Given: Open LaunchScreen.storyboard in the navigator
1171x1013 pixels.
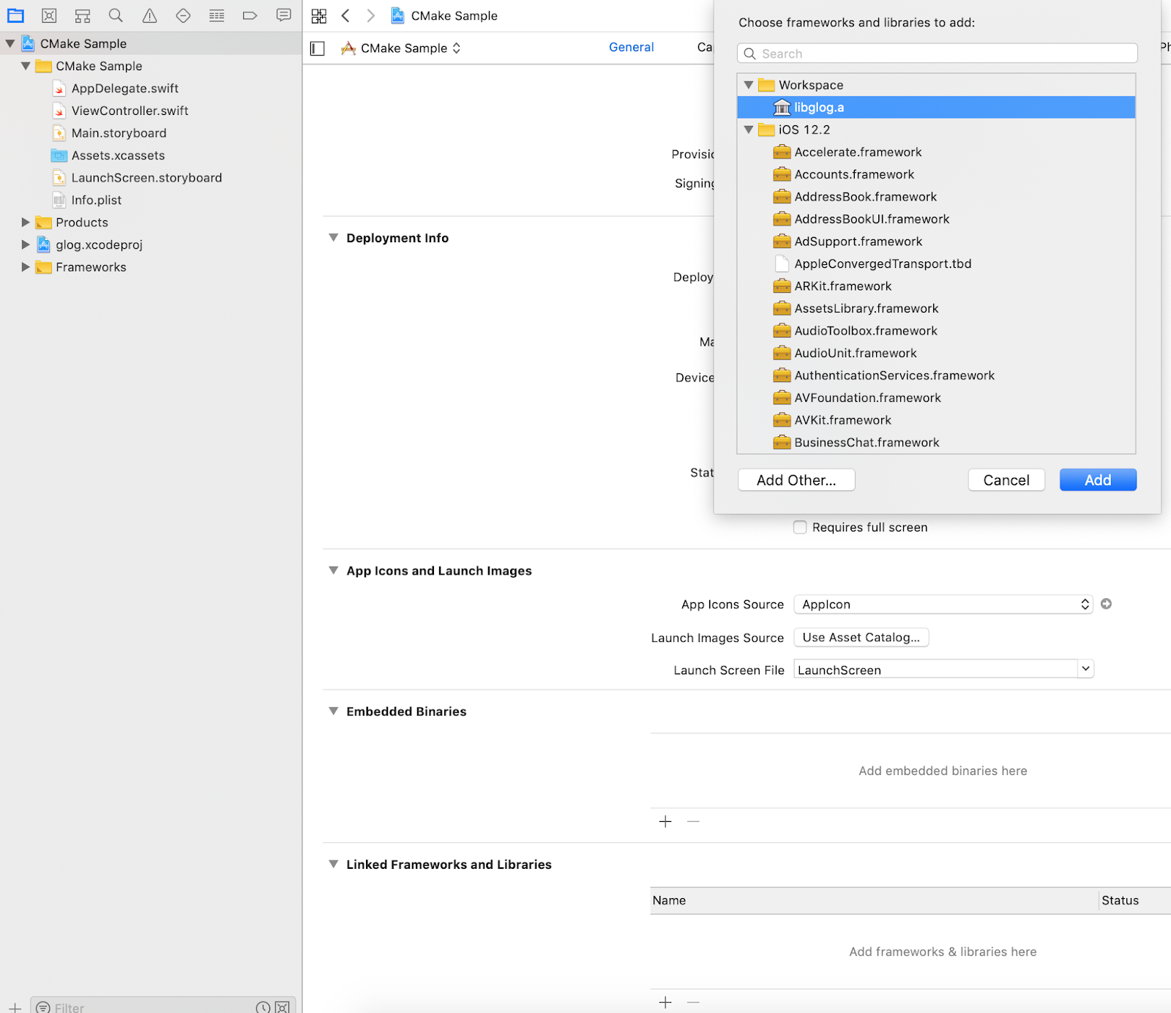Looking at the screenshot, I should click(146, 178).
